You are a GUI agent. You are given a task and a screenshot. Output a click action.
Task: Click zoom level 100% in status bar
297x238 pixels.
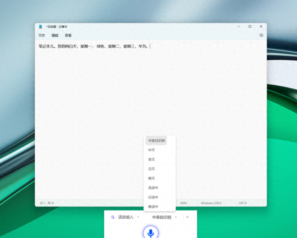click(x=183, y=203)
